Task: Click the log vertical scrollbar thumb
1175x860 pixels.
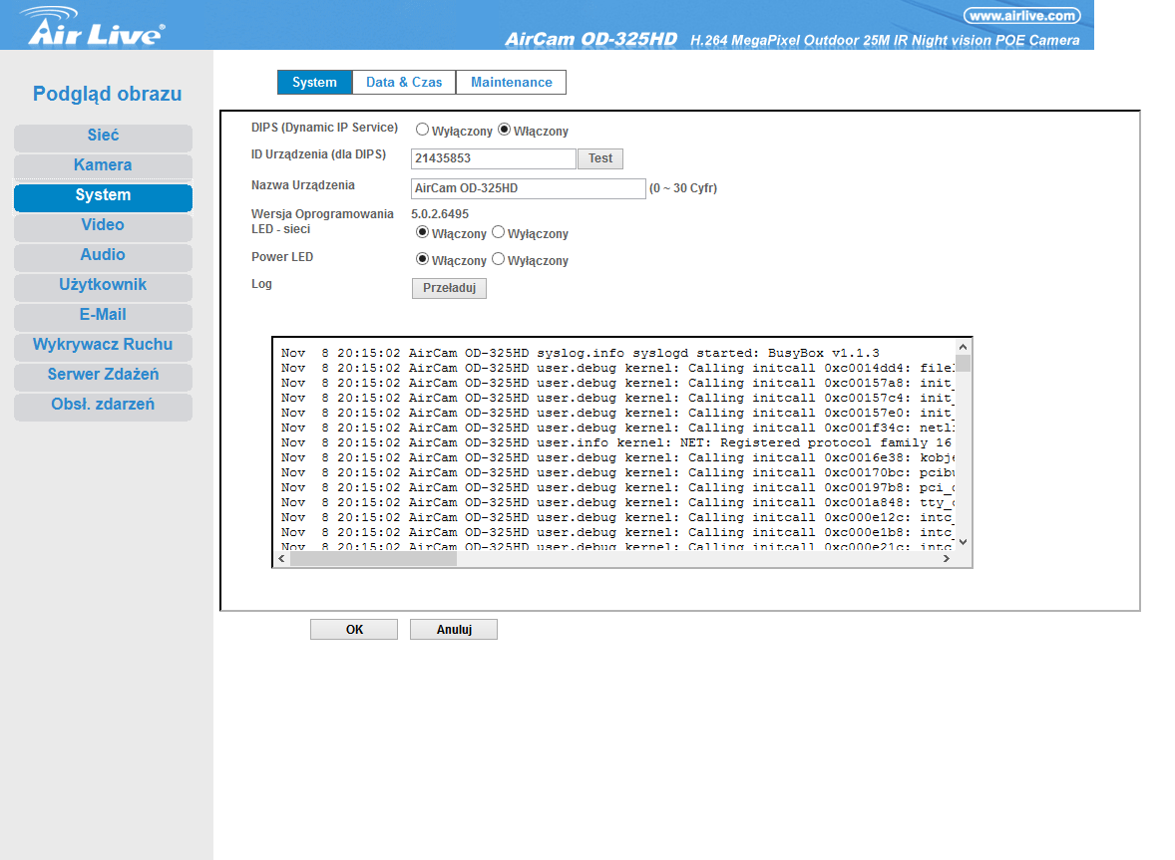Action: pyautogui.click(x=963, y=363)
